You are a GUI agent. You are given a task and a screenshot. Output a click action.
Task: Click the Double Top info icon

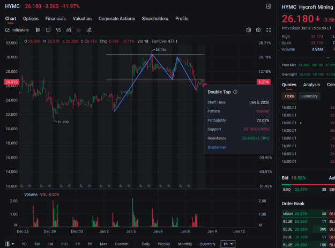(x=235, y=92)
